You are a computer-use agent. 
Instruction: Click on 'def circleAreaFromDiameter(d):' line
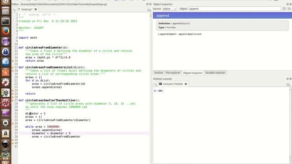pyautogui.click(x=44, y=47)
